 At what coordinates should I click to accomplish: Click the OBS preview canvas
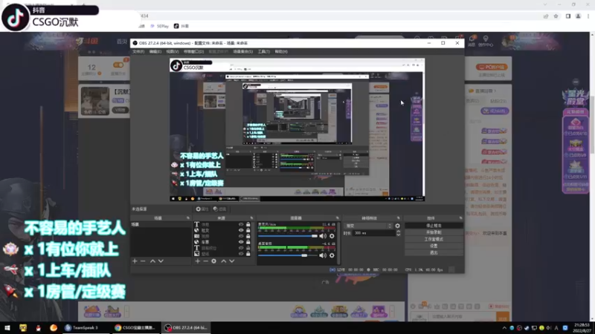click(x=297, y=129)
